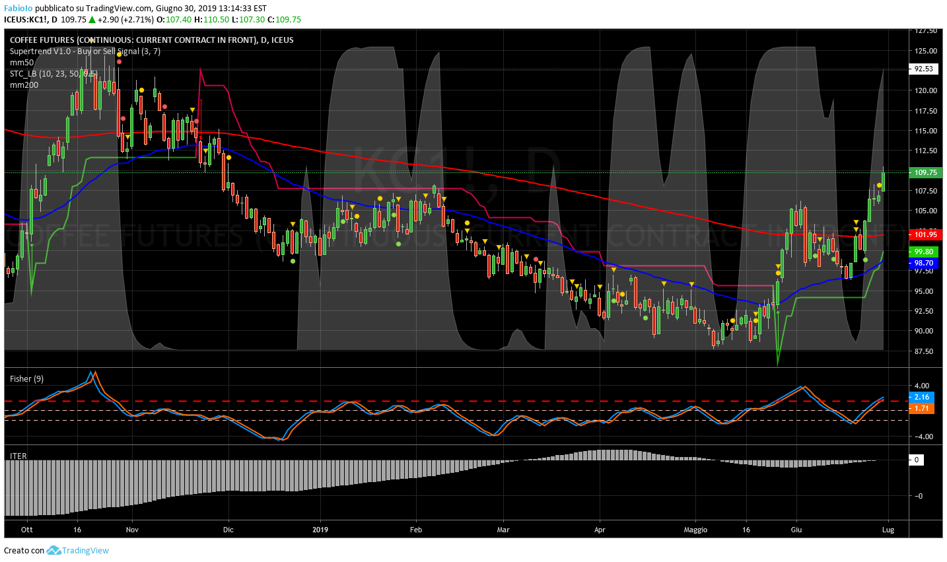Click the ITER pane label

(x=18, y=456)
